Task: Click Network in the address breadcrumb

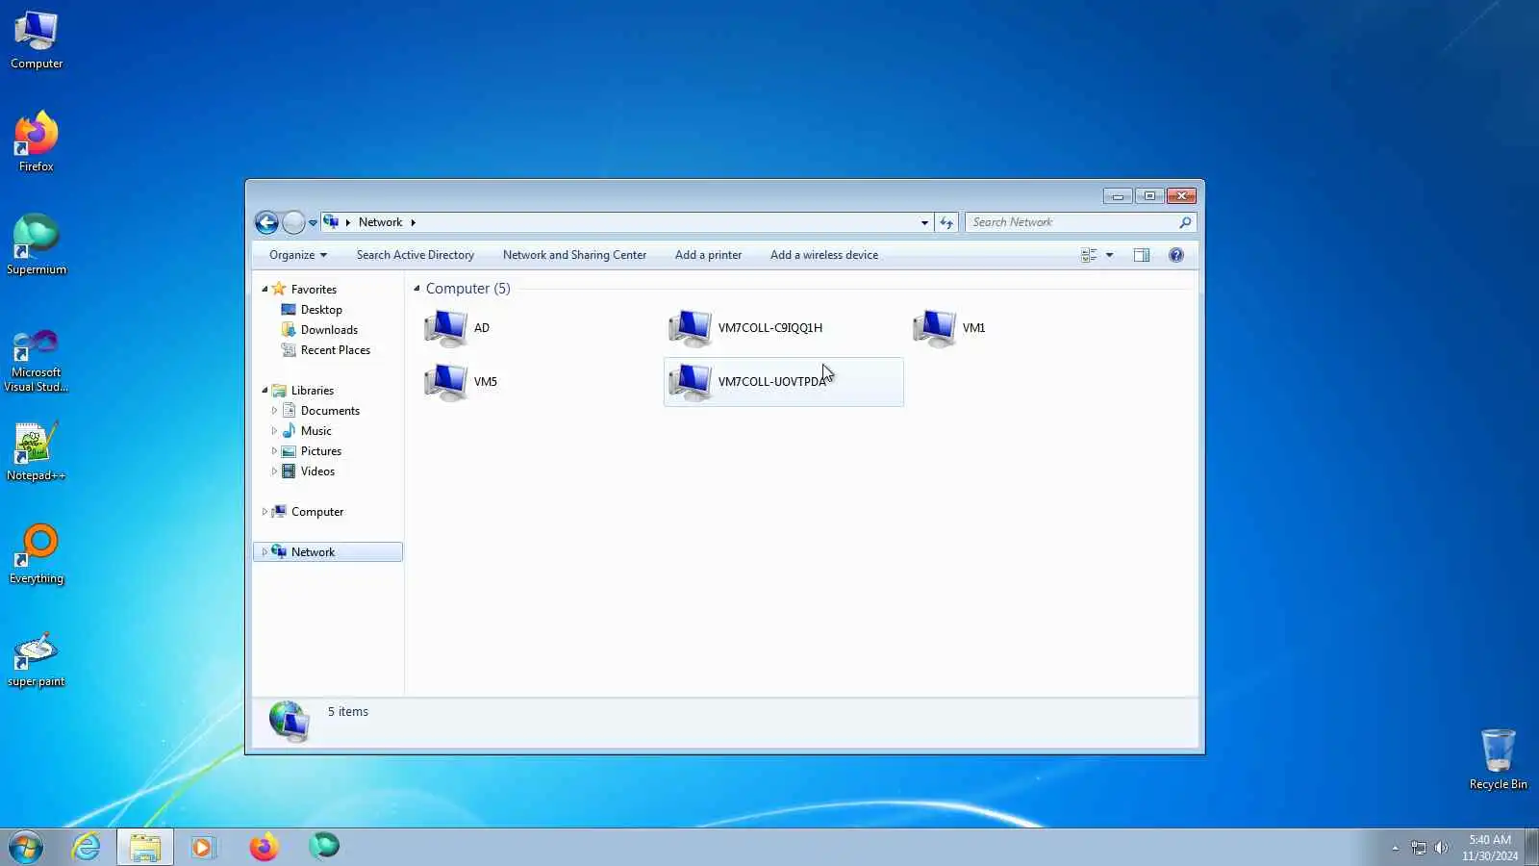Action: 380,222
